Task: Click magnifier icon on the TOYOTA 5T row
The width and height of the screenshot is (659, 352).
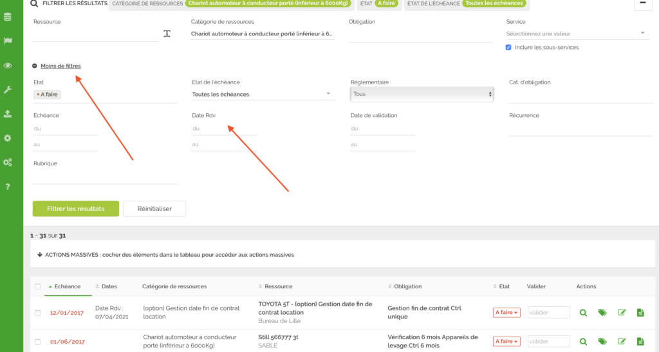Action: pos(583,313)
